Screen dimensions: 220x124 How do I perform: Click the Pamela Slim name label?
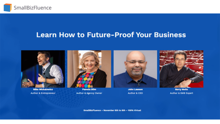pos(89,89)
